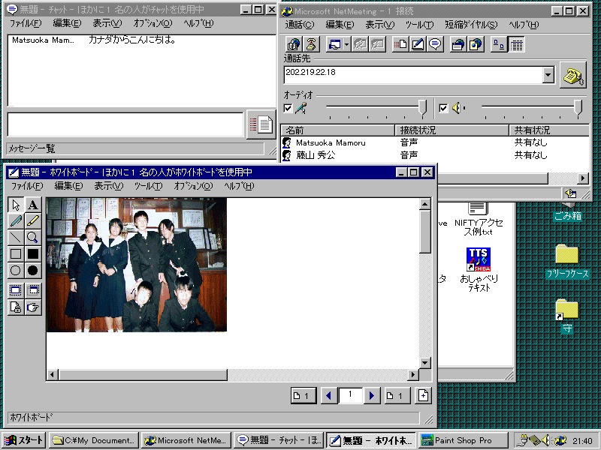Select the filled rectangle tool
This screenshot has width=601, height=450.
33,253
